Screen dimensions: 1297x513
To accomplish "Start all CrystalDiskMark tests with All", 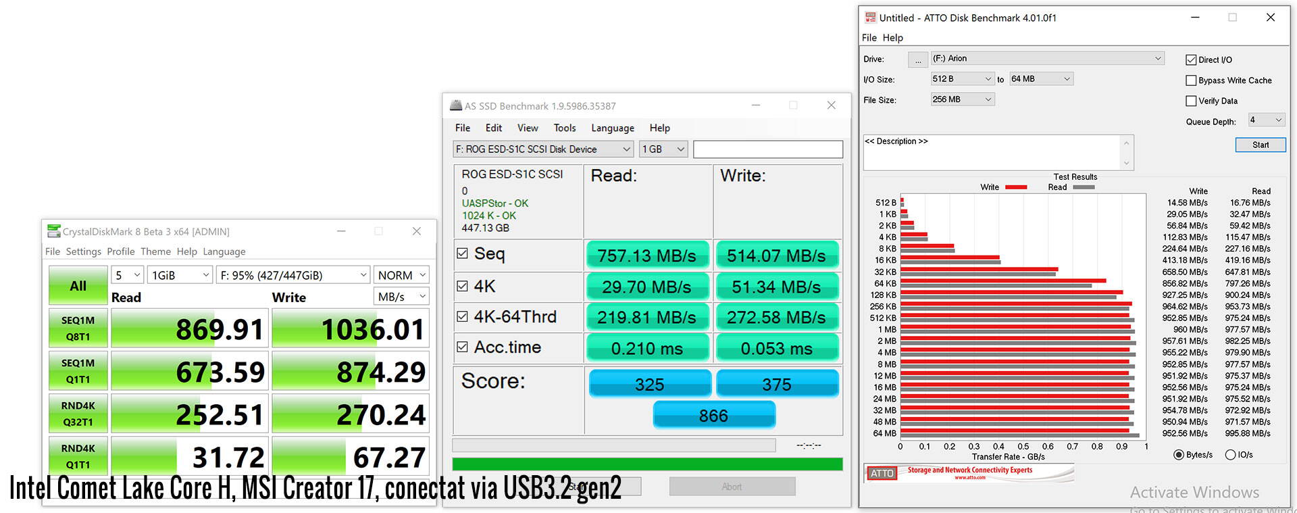I will (x=78, y=285).
